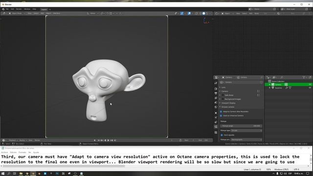Screen dimensions: 313x176
Task: Add a new workspace with plus button
Action: click(50, 9)
